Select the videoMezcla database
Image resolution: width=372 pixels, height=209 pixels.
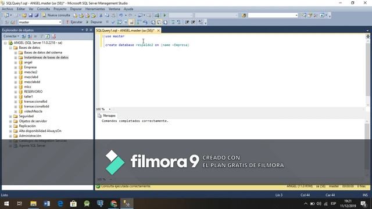coord(33,111)
